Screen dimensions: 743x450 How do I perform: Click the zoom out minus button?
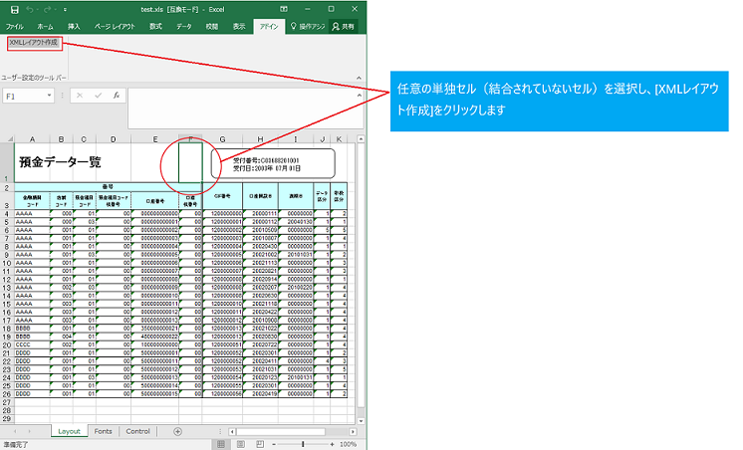pyautogui.click(x=274, y=444)
